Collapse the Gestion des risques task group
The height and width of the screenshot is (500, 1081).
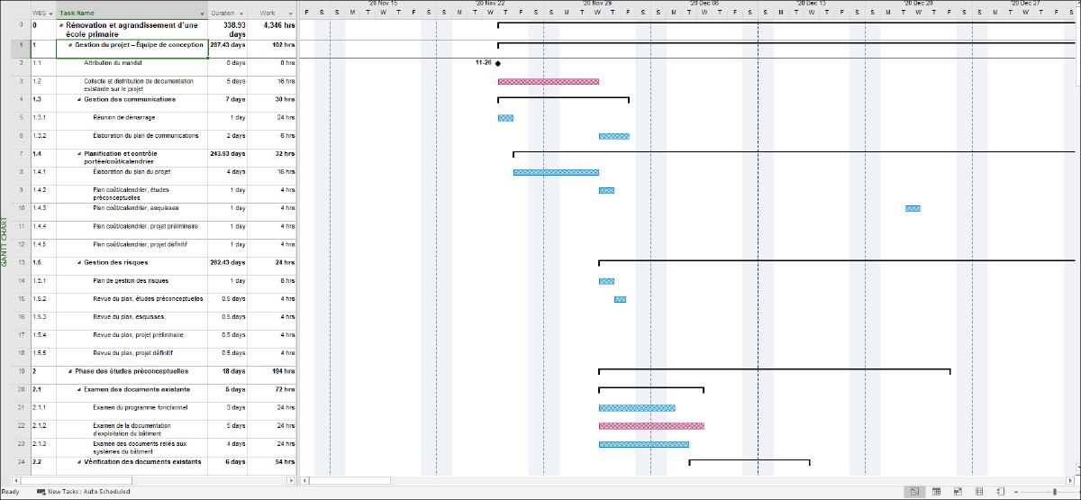(x=79, y=262)
